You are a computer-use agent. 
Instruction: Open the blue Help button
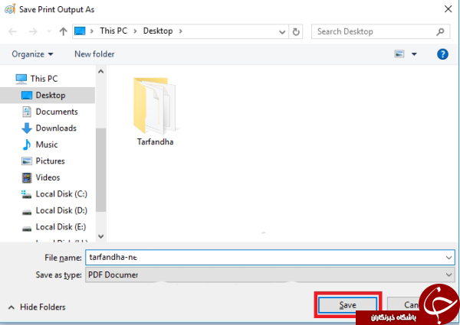coord(442,54)
